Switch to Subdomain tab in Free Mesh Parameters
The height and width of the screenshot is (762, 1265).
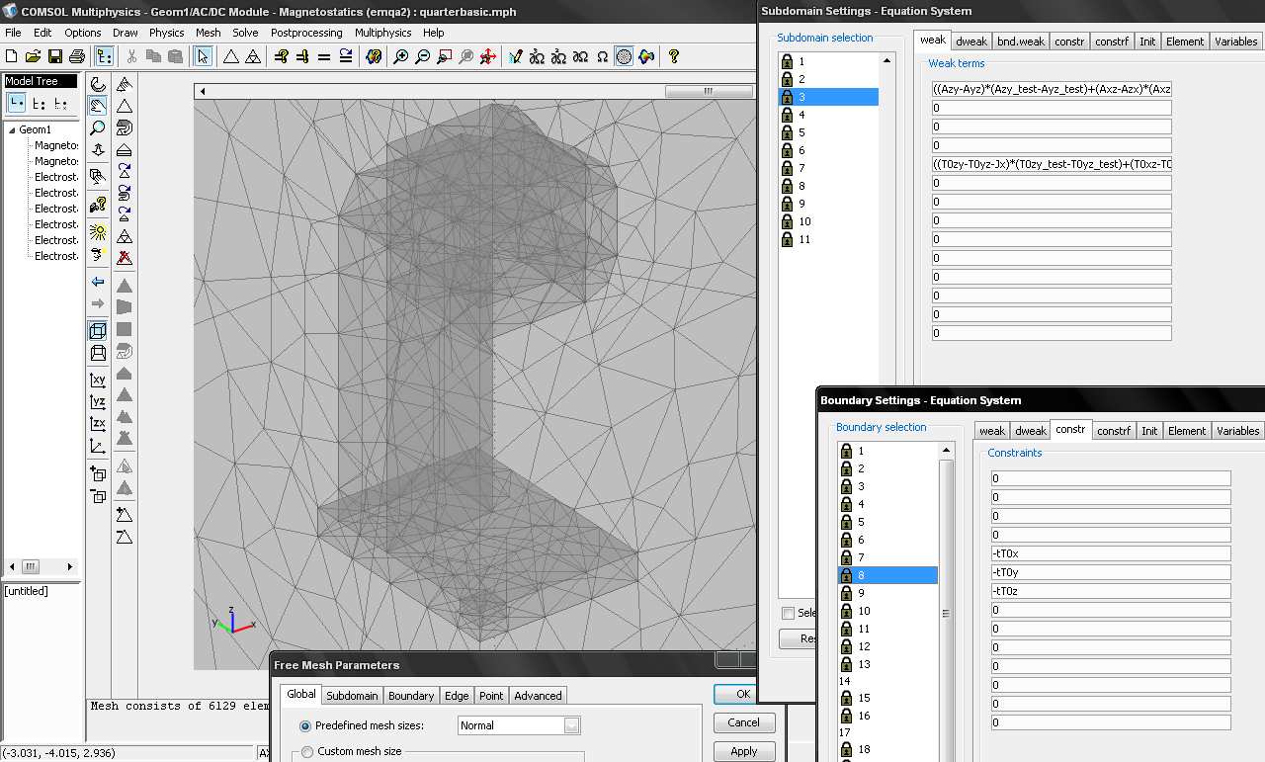(352, 696)
